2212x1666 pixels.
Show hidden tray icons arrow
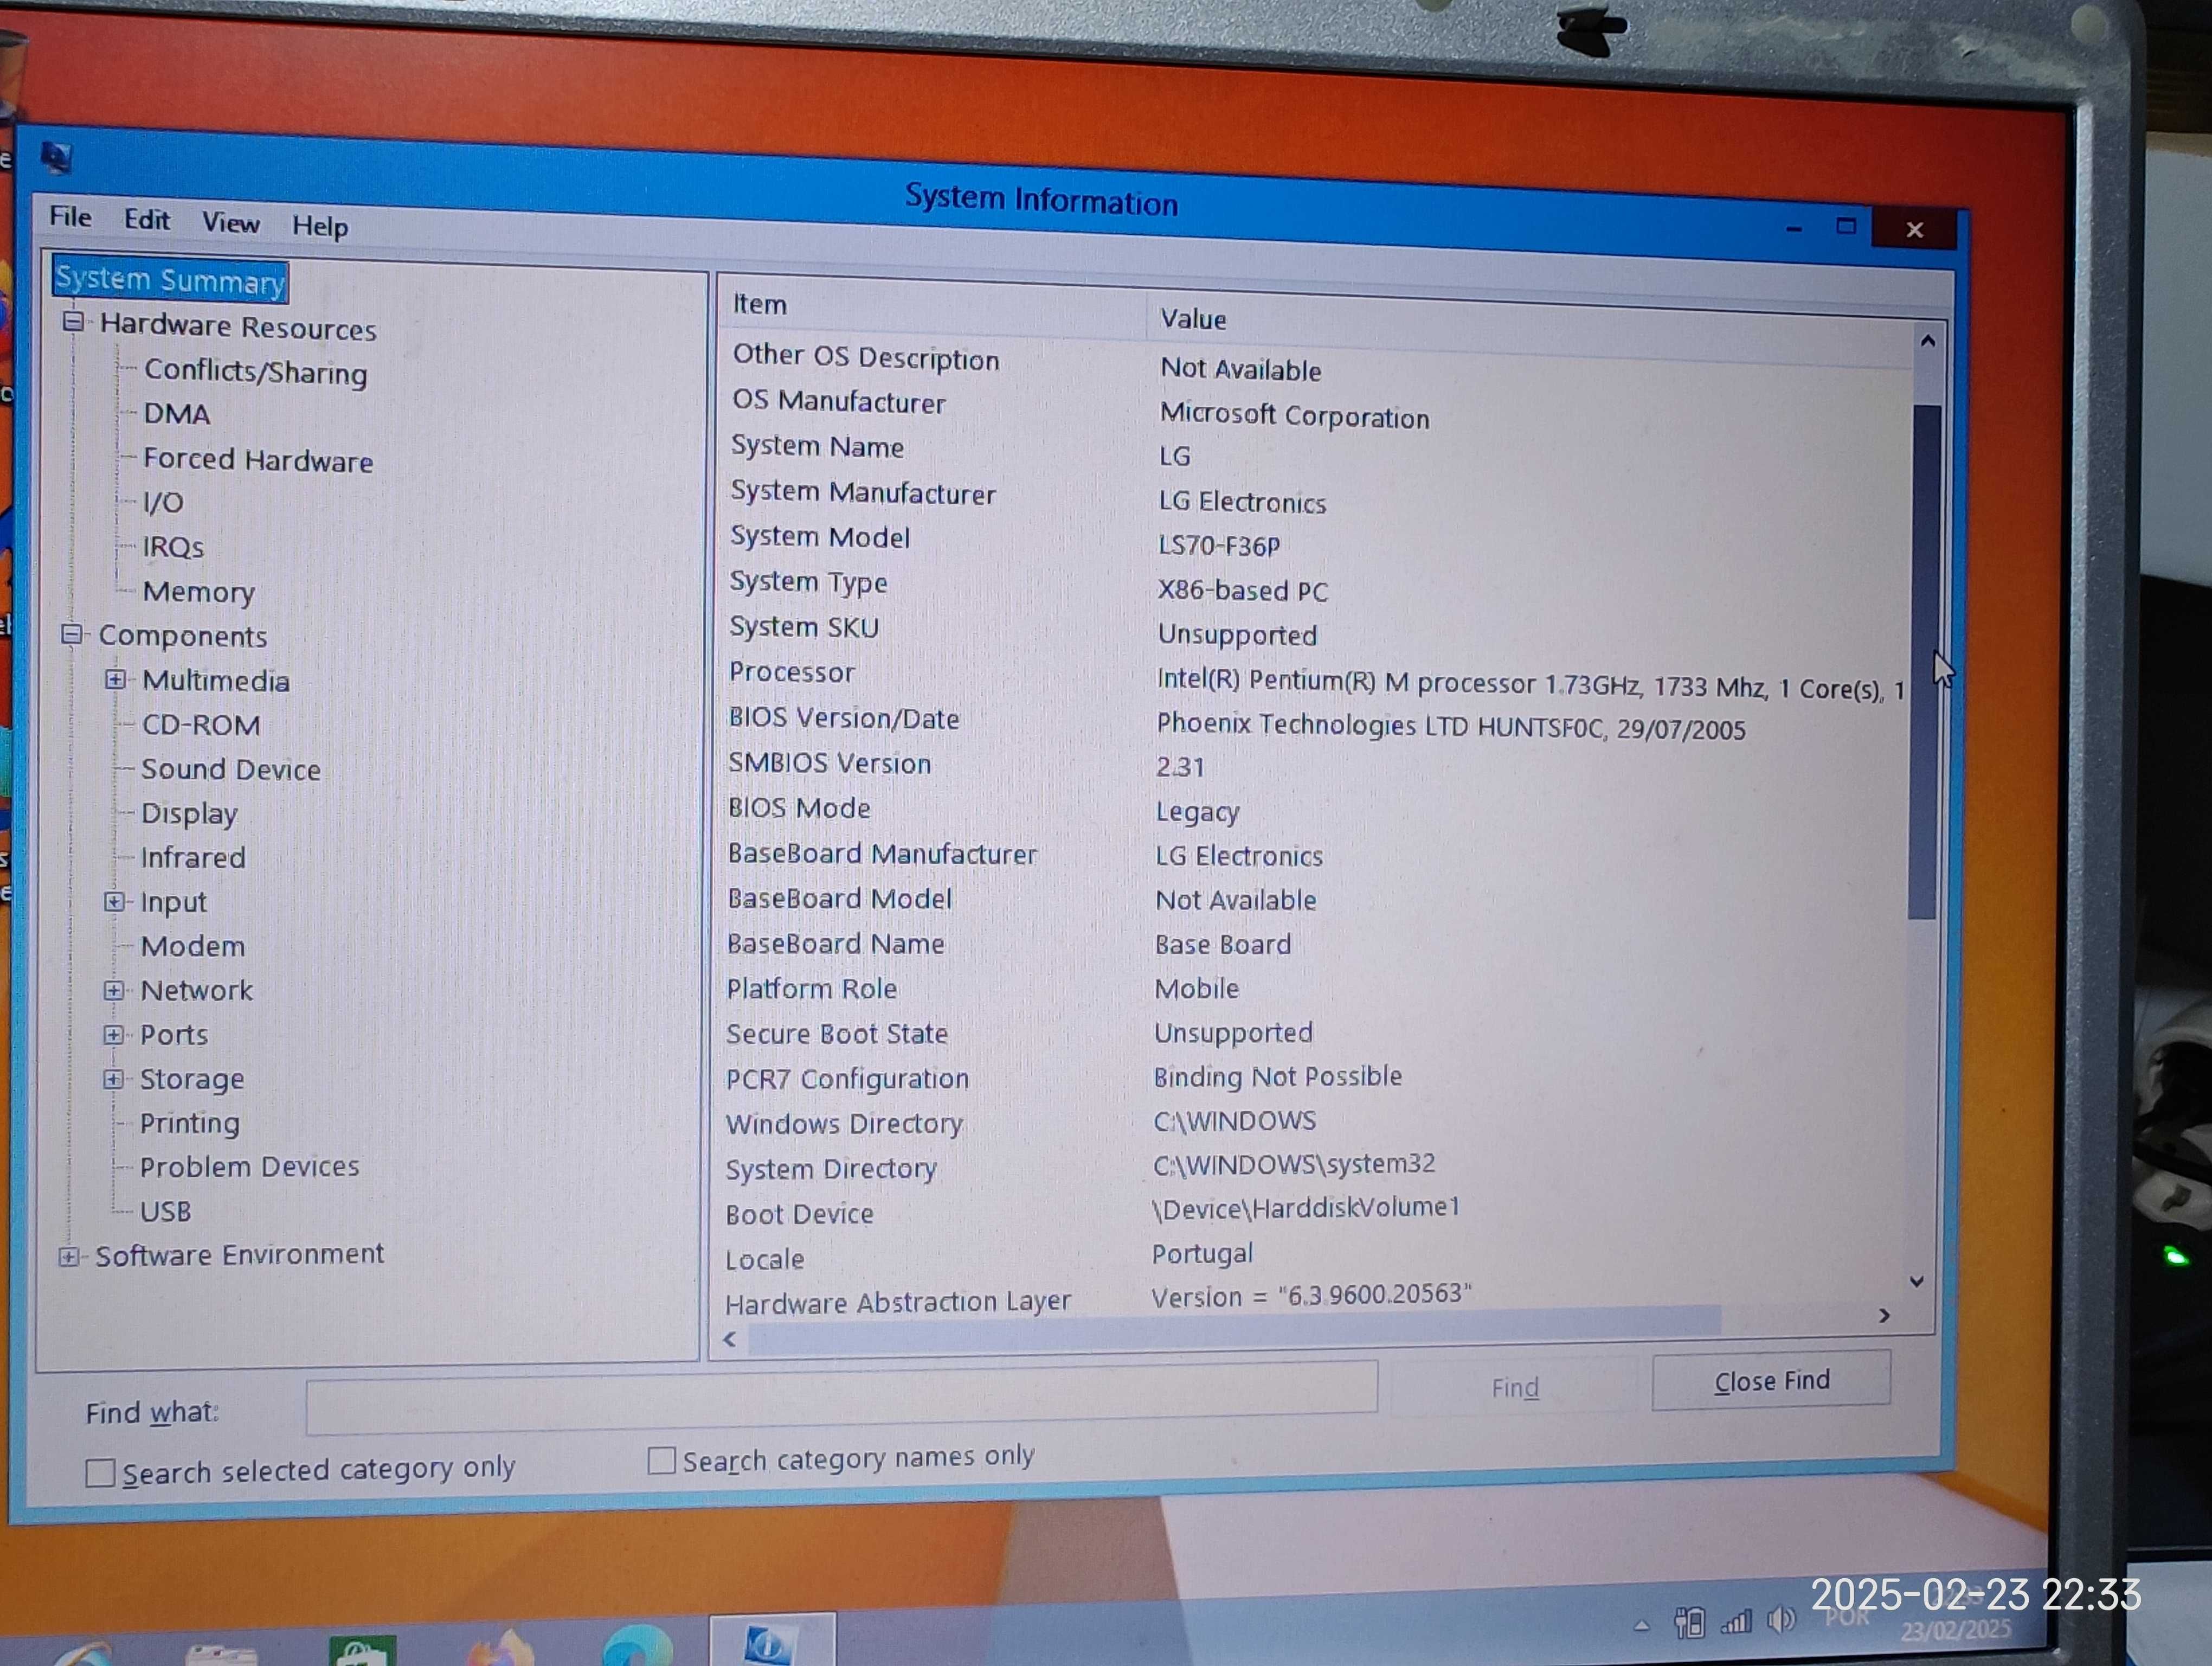[x=1641, y=1626]
